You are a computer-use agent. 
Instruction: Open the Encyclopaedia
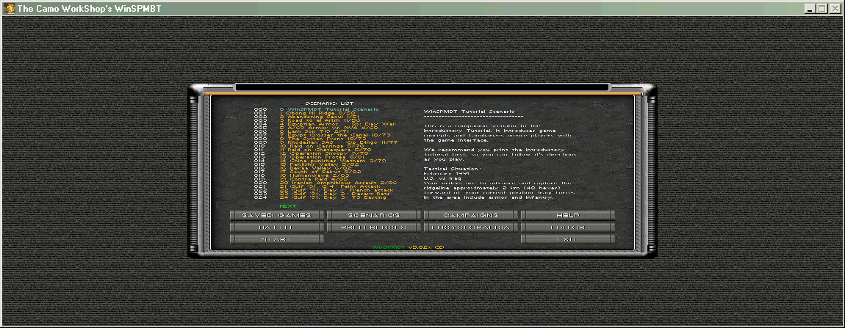click(470, 227)
